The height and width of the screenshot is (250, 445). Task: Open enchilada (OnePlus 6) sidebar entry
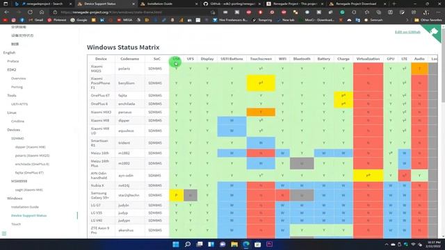32,164
